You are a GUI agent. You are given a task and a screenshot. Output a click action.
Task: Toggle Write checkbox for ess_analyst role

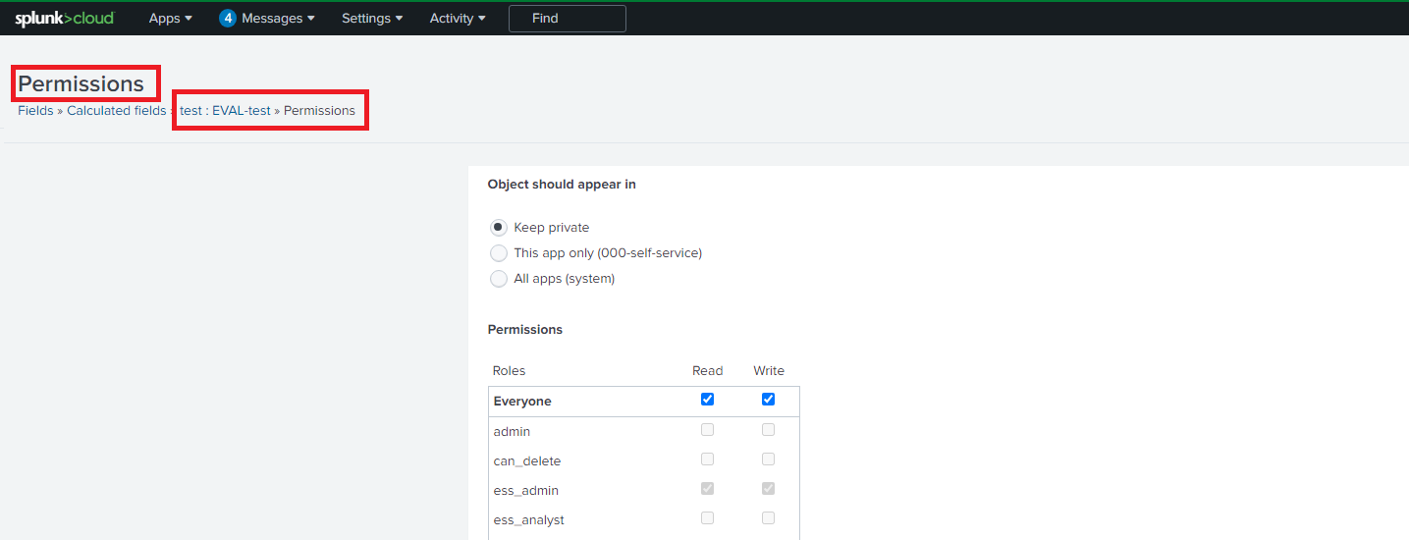pos(769,518)
